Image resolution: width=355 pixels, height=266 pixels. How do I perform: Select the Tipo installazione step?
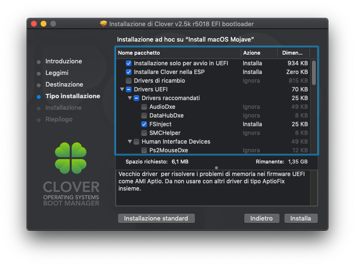coord(73,96)
